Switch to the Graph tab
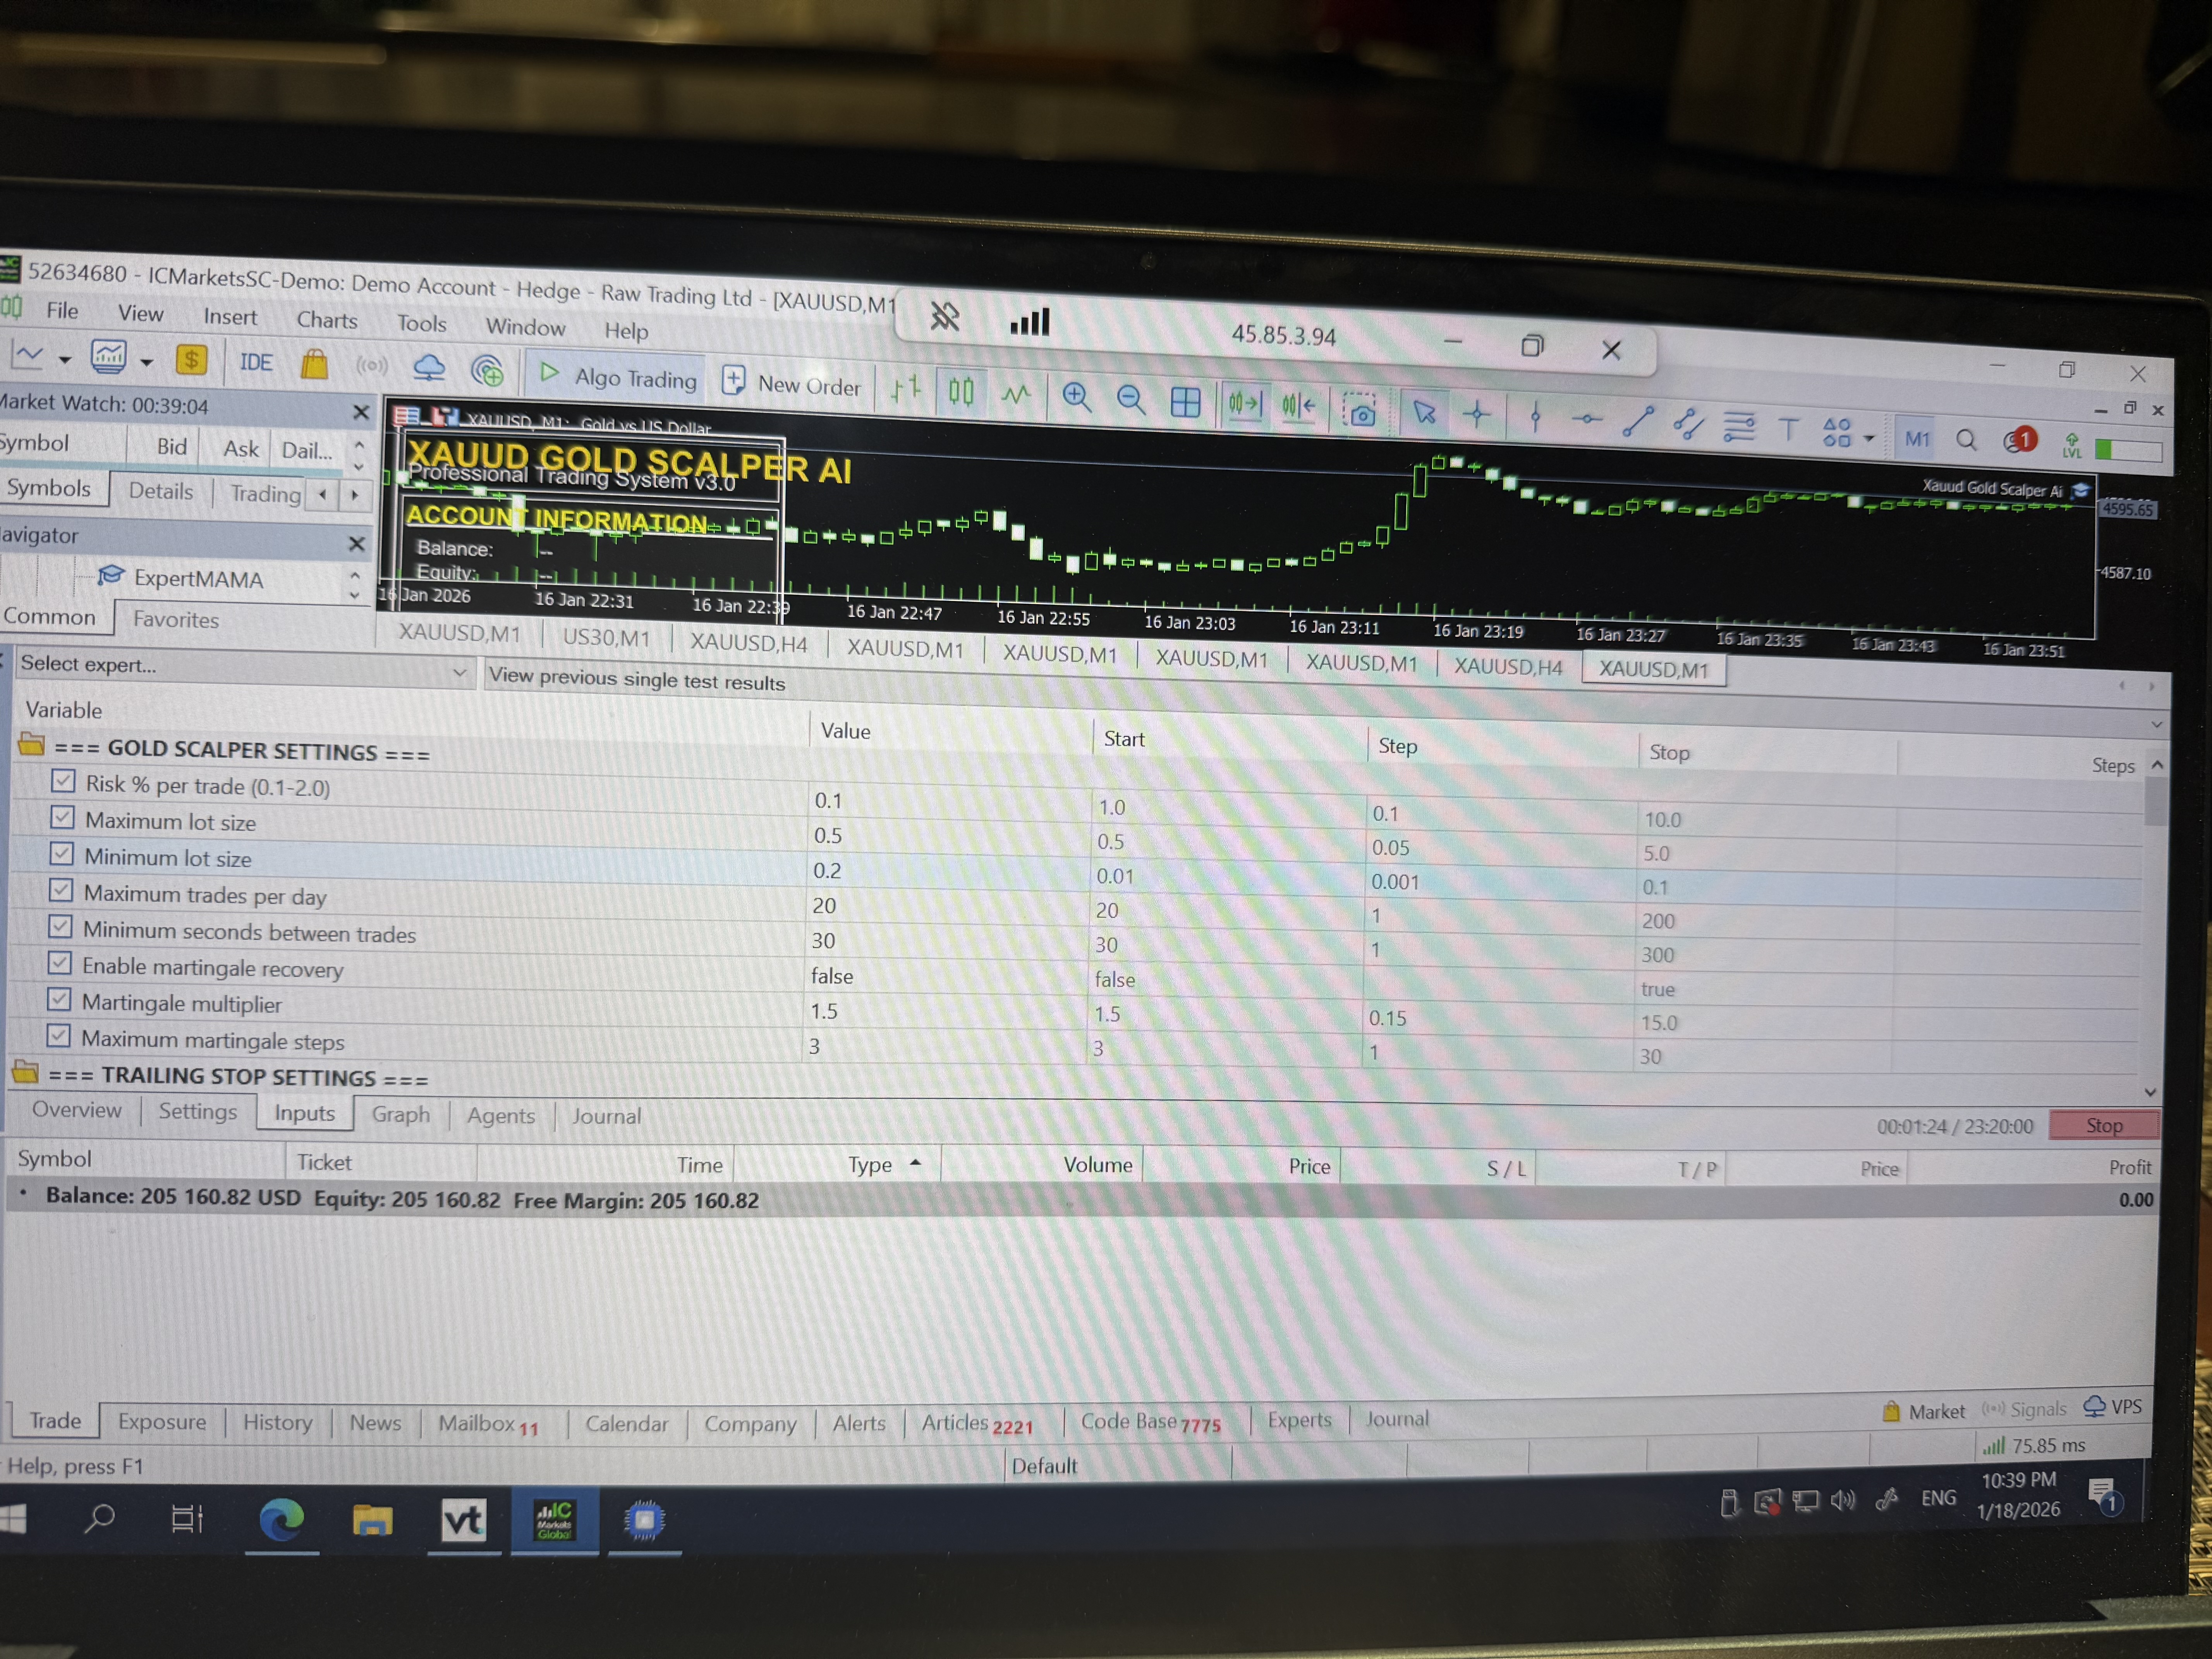Viewport: 2212px width, 1659px height. point(400,1114)
